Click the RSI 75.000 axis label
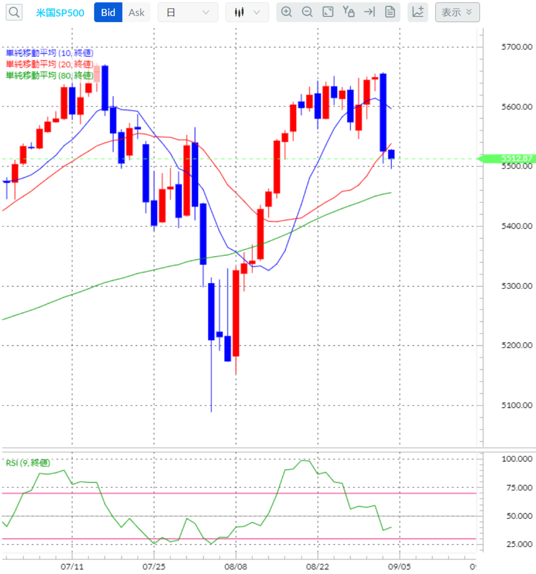This screenshot has width=536, height=574. [519, 487]
